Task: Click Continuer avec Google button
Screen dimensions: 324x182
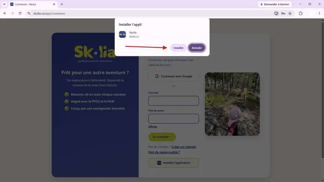Action: click(174, 76)
